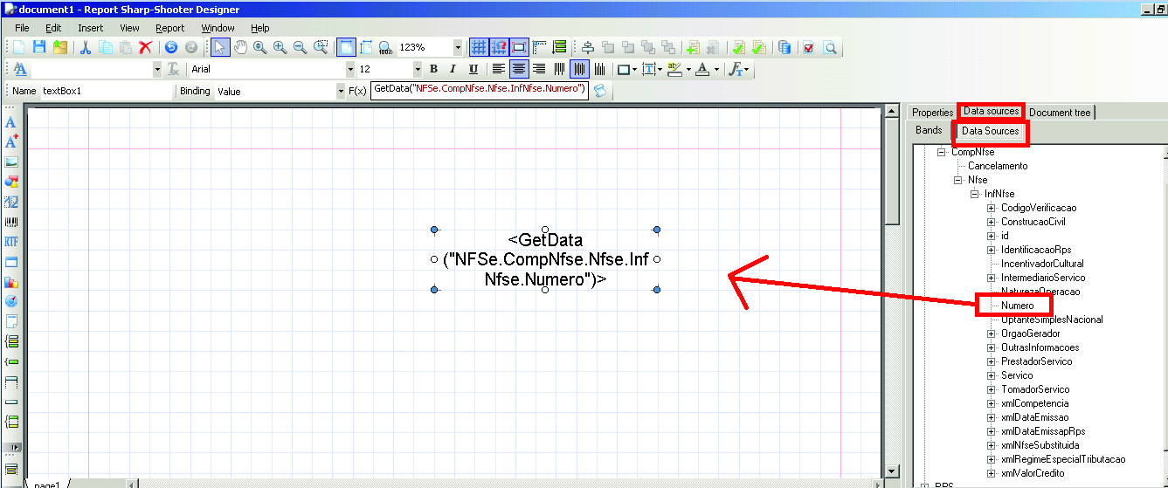The height and width of the screenshot is (488, 1168).
Task: Open the script editor icon next to expression
Action: 599,90
